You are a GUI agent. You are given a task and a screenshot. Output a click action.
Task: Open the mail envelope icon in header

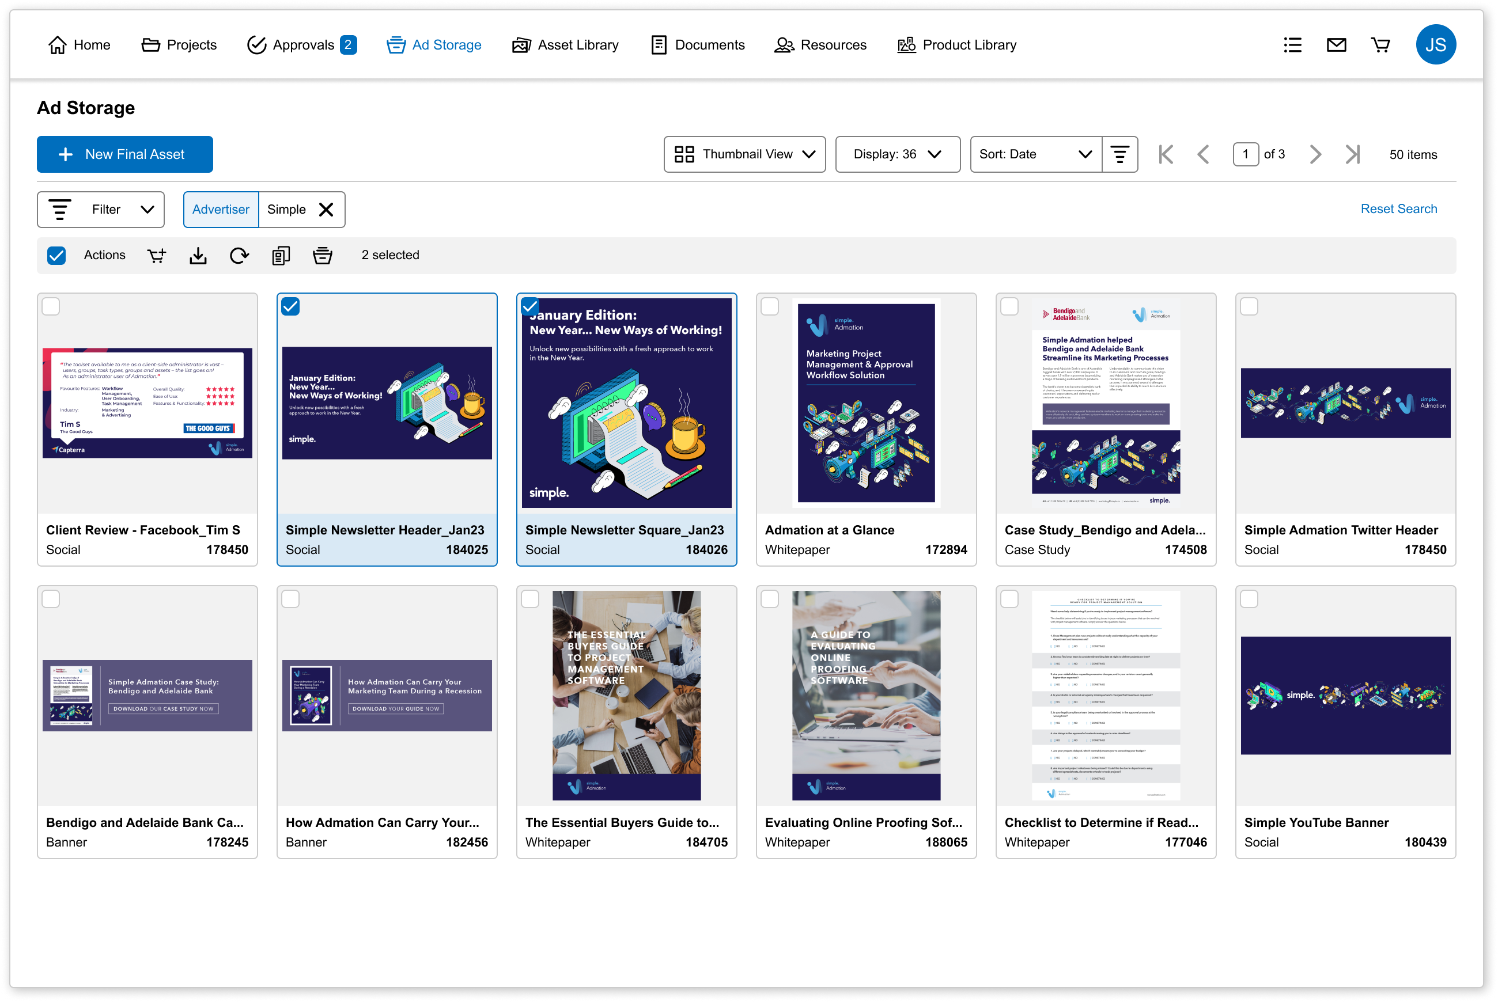pyautogui.click(x=1336, y=45)
